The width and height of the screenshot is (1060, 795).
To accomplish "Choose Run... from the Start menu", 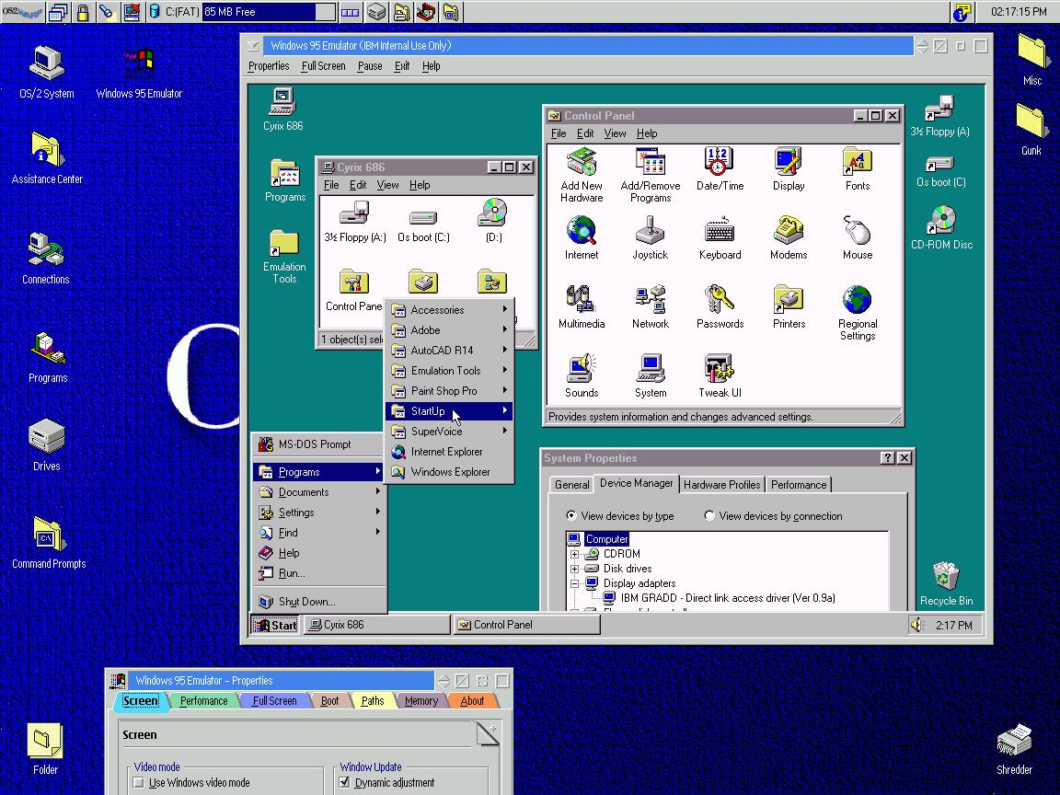I will click(319, 573).
